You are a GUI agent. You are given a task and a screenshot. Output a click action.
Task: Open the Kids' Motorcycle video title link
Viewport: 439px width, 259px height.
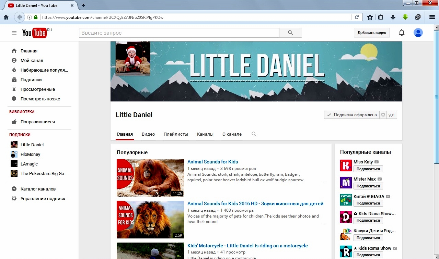click(247, 246)
